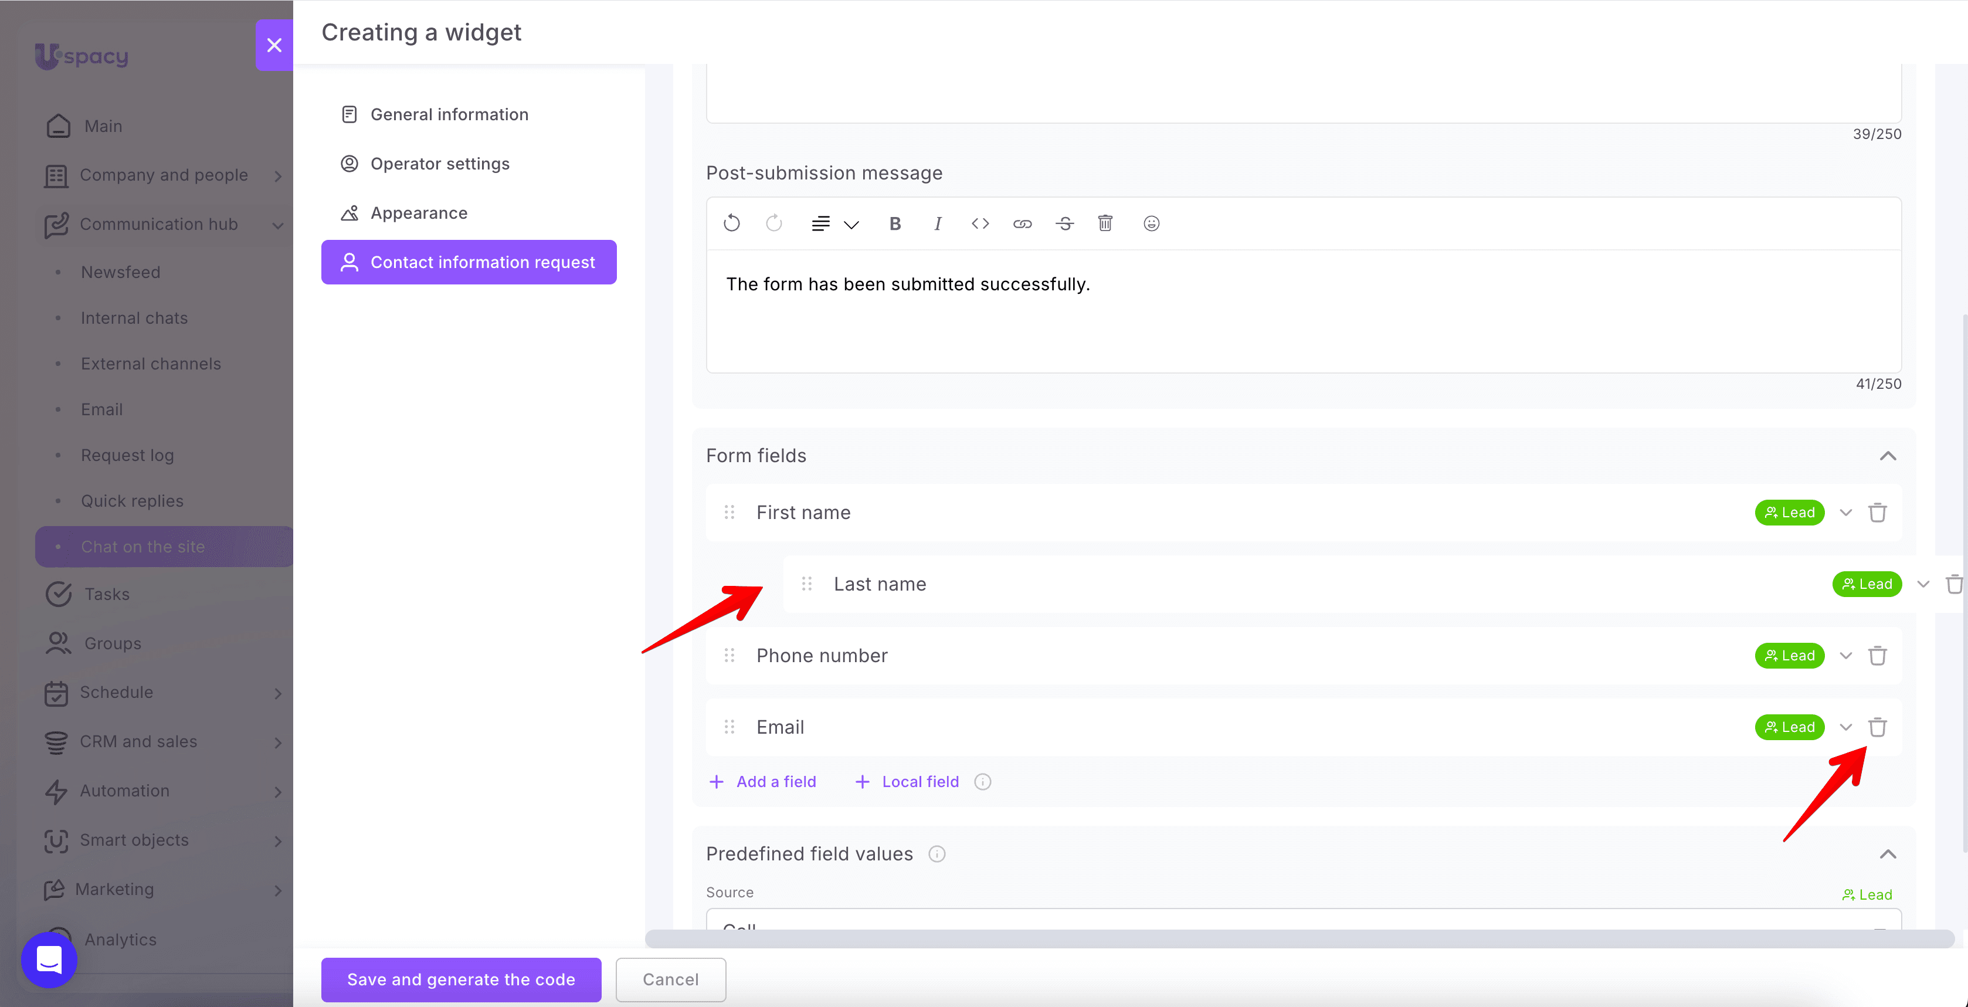Click the Uspacy logo
Image resolution: width=1968 pixels, height=1007 pixels.
tap(81, 56)
